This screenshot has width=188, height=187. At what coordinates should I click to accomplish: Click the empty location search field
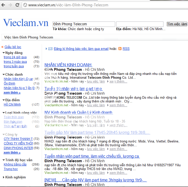click(x=140, y=24)
